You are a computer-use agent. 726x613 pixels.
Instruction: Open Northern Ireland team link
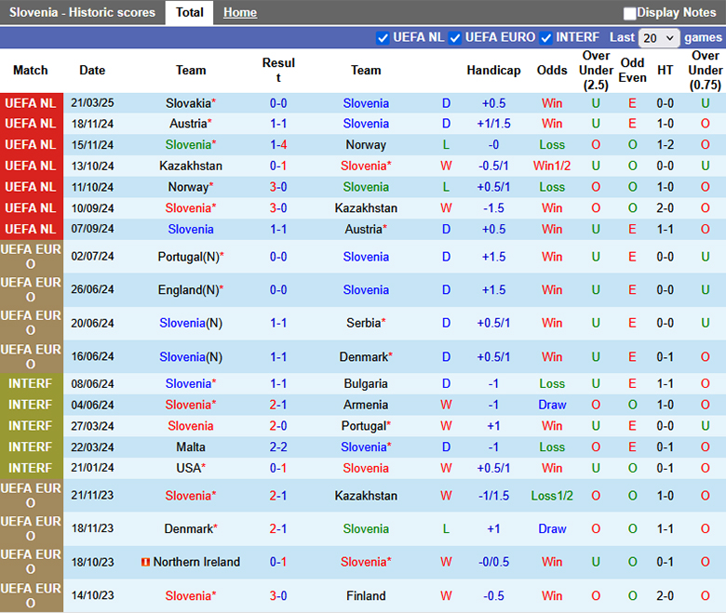(x=196, y=562)
